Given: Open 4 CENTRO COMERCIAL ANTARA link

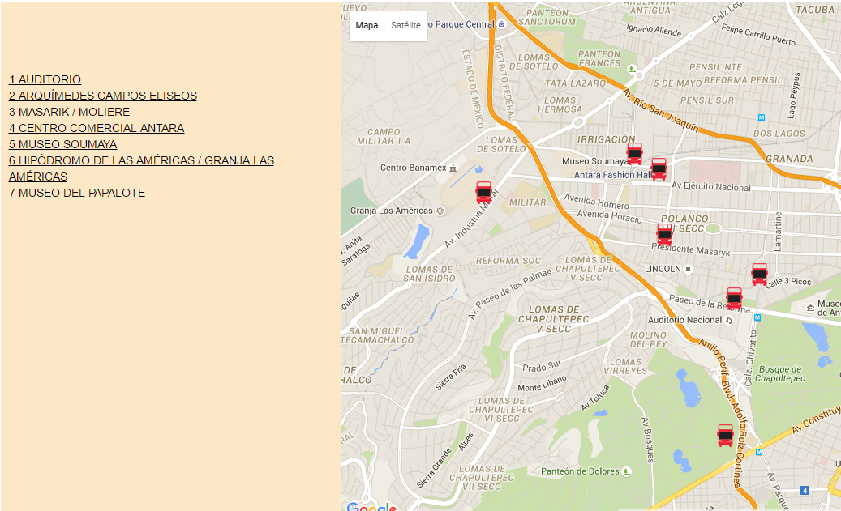Looking at the screenshot, I should [97, 128].
